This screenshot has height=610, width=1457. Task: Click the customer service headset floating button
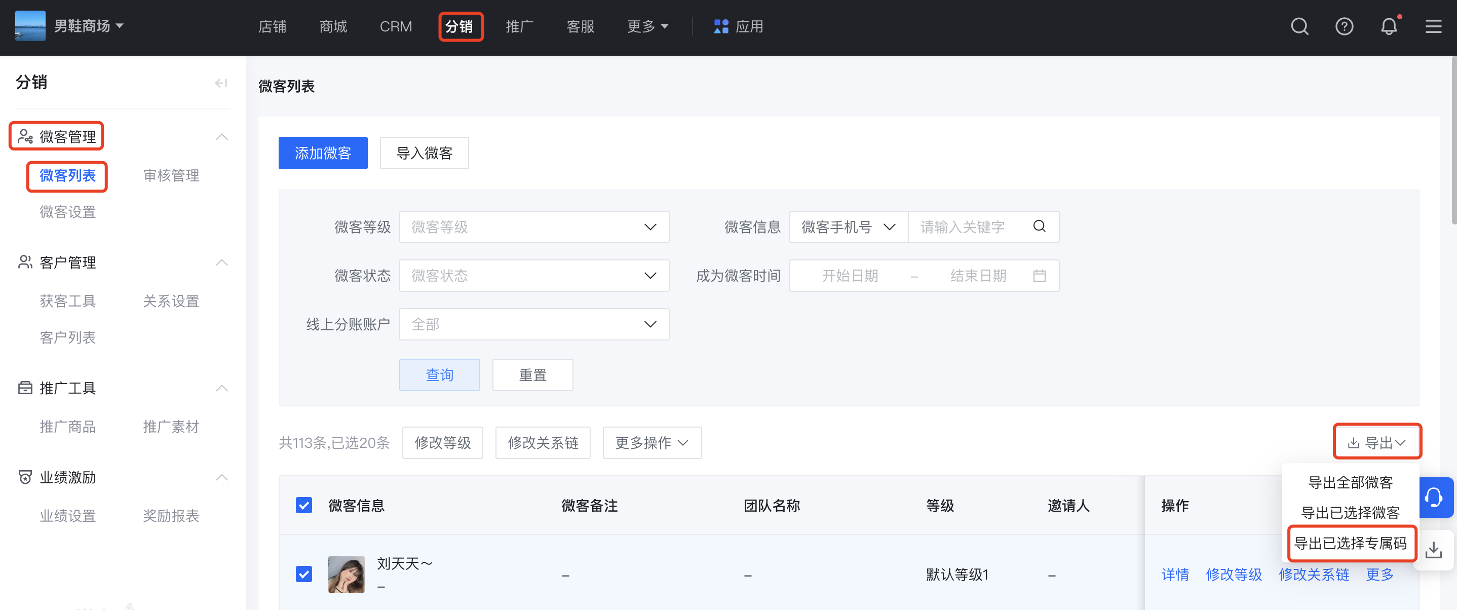(1434, 498)
